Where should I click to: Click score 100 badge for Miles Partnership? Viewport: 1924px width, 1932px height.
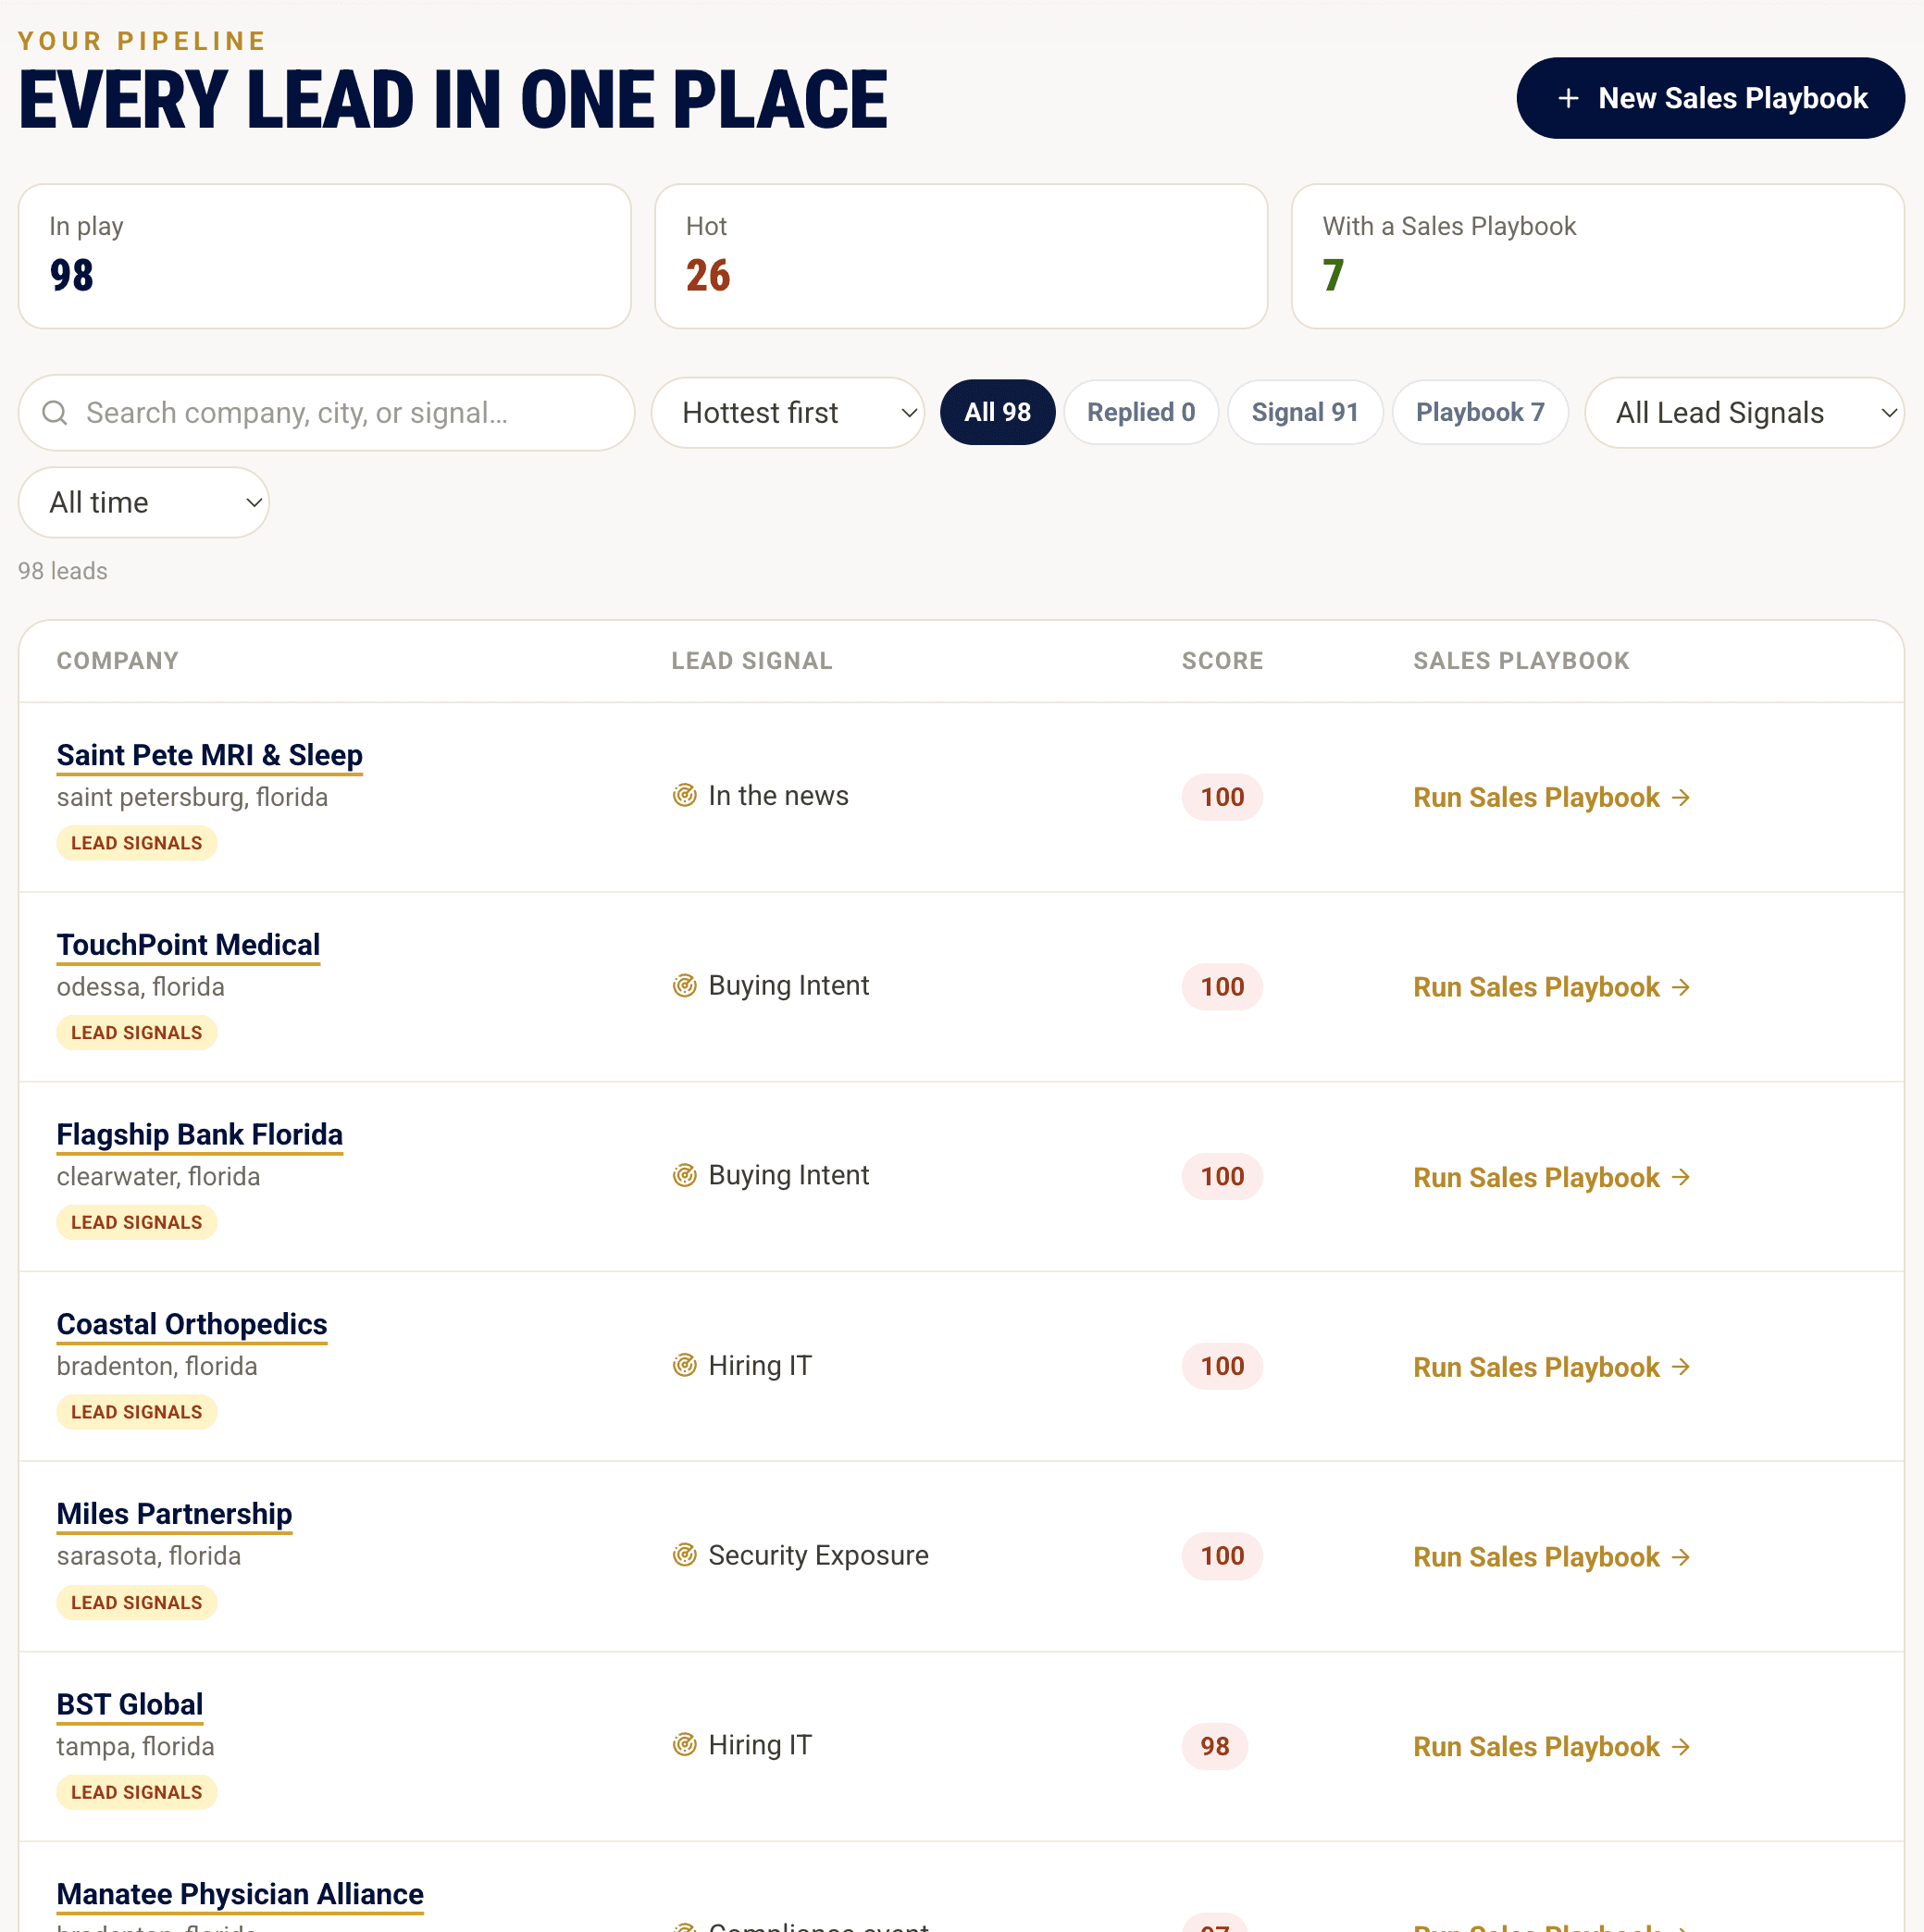(1222, 1556)
